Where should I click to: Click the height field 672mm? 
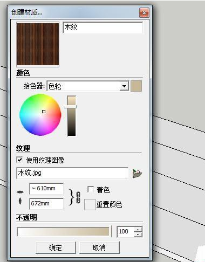point(46,204)
